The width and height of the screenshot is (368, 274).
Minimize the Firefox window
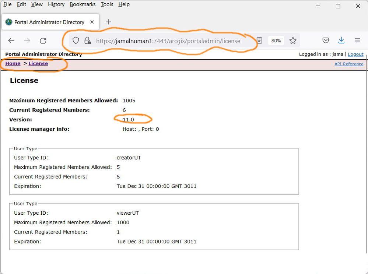click(x=318, y=6)
